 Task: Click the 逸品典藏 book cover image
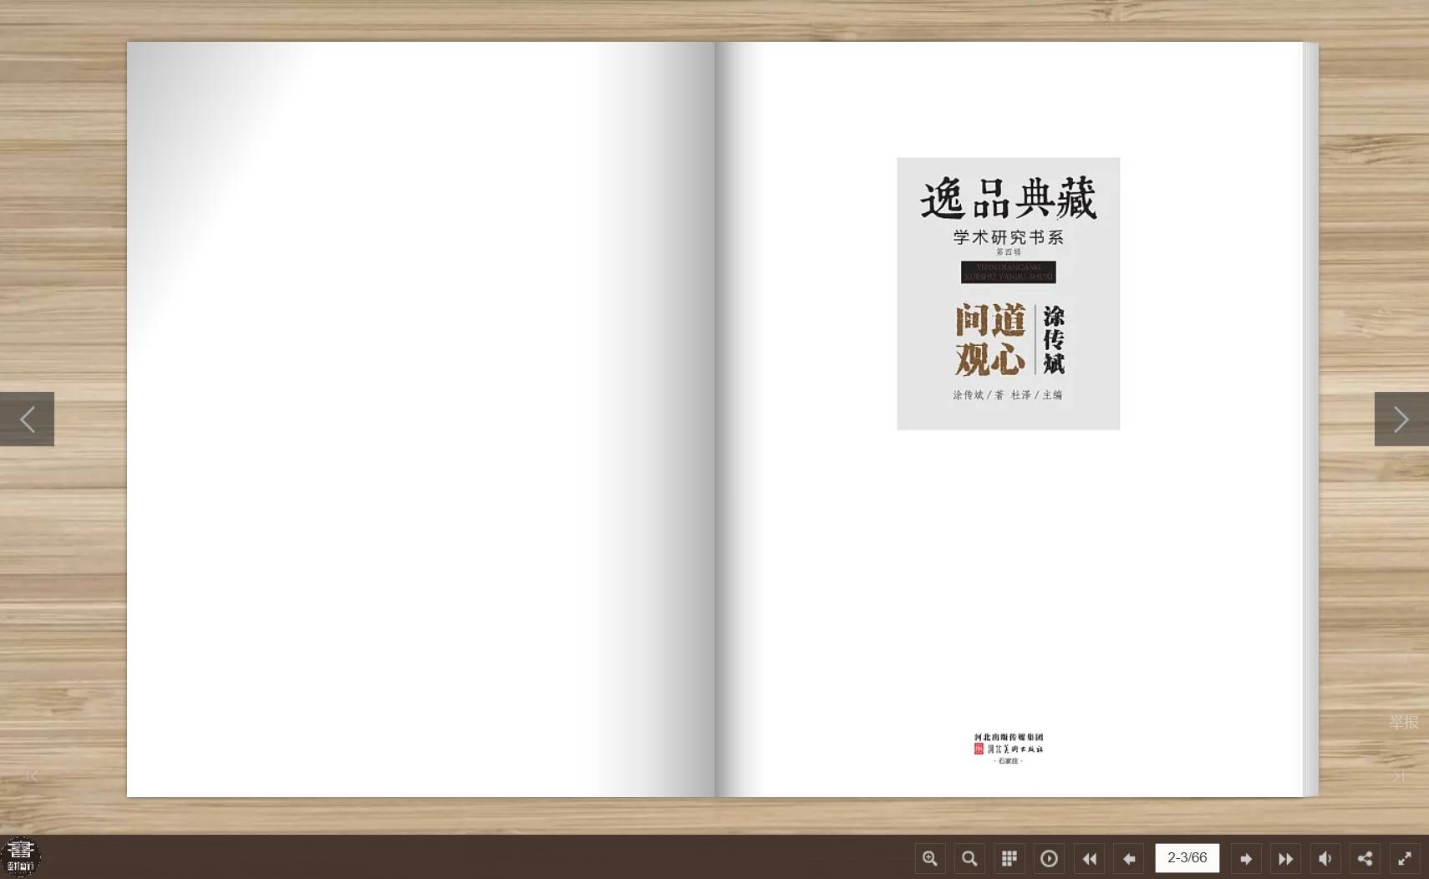(x=1008, y=293)
